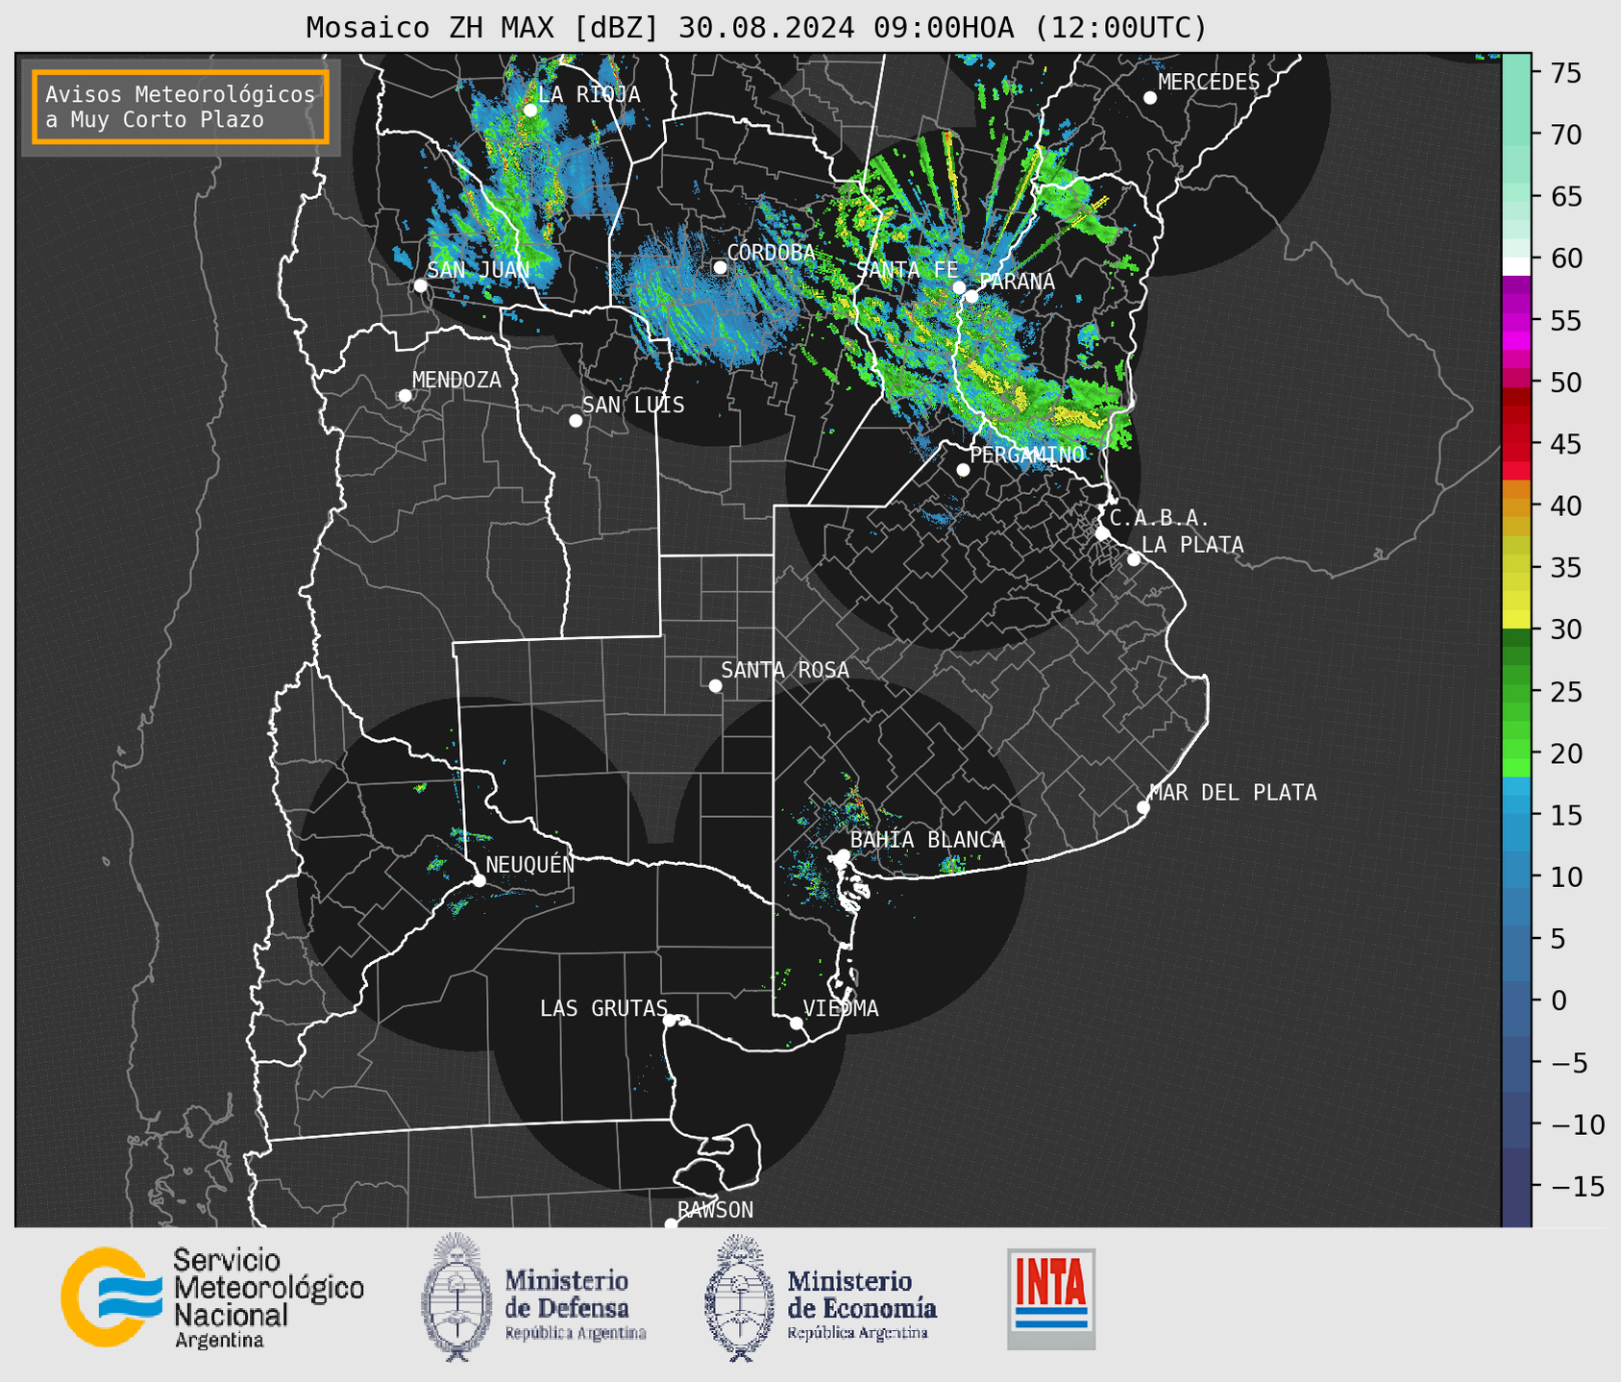Screen dimensions: 1621x1382
Task: Click the CORDOBA map label
Action: [x=772, y=253]
